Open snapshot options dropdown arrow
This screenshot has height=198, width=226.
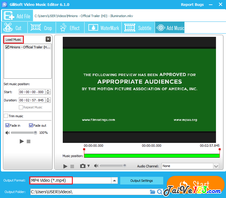[89, 166]
